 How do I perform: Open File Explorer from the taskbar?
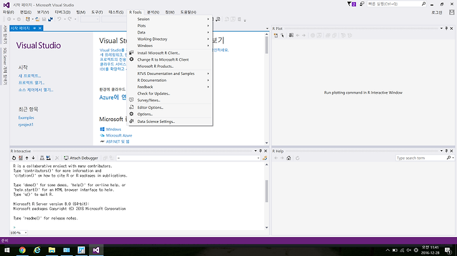coord(52,250)
